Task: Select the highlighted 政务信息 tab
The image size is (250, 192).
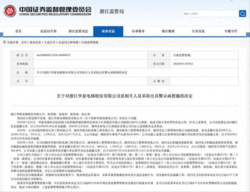Action: 109,31
